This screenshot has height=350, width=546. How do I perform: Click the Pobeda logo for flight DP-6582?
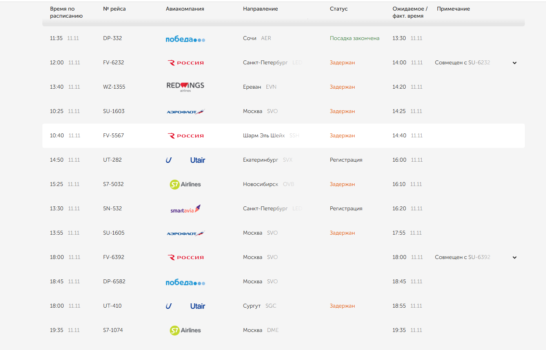(185, 282)
